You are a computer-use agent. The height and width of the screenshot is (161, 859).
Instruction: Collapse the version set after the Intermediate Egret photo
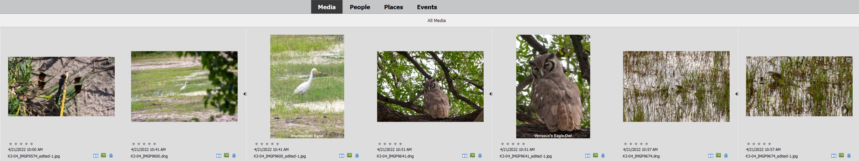(245, 94)
